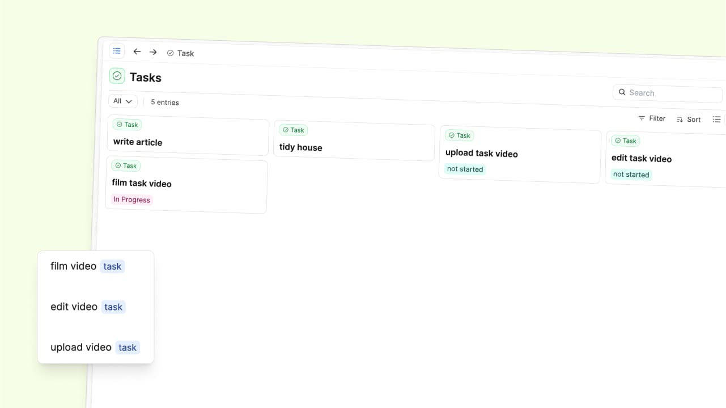
Task: Click In Progress status on film task video
Action: [x=131, y=199]
